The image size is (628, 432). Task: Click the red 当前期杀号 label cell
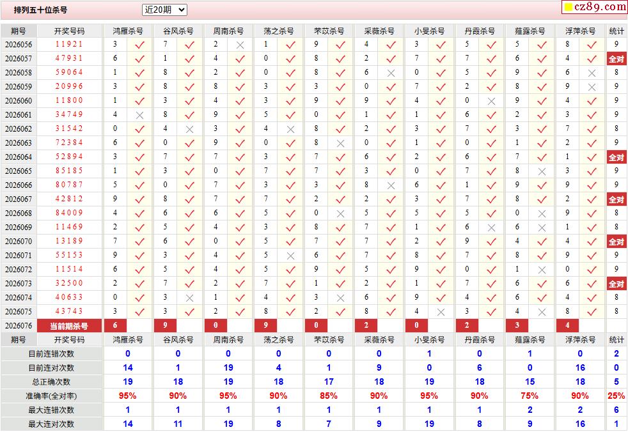pos(69,326)
